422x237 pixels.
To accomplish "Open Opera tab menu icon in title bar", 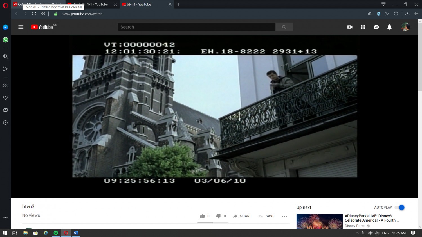I will [x=383, y=4].
